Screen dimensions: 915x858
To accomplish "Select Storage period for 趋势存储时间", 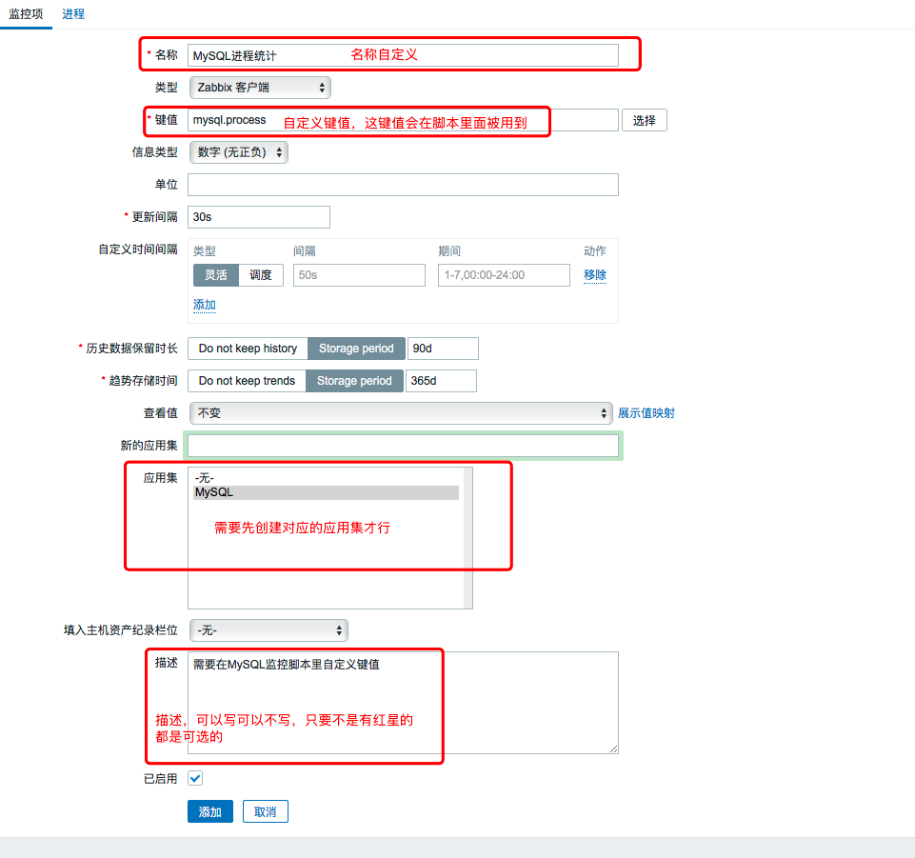I will point(354,381).
